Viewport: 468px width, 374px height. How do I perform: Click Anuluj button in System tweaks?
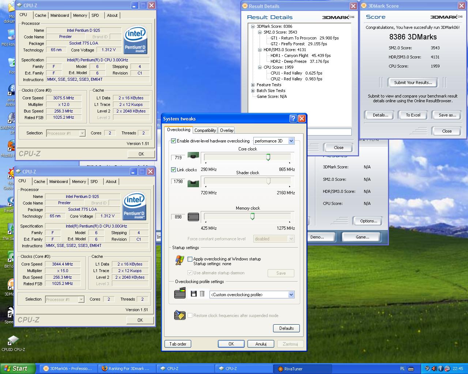pos(261,344)
